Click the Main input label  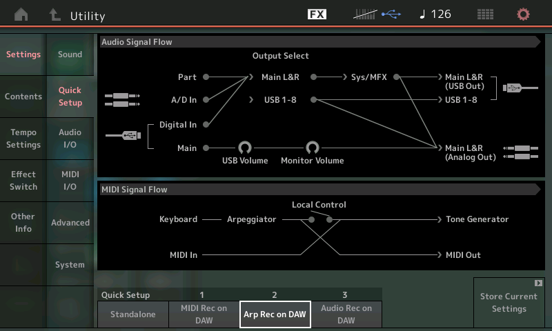click(187, 148)
